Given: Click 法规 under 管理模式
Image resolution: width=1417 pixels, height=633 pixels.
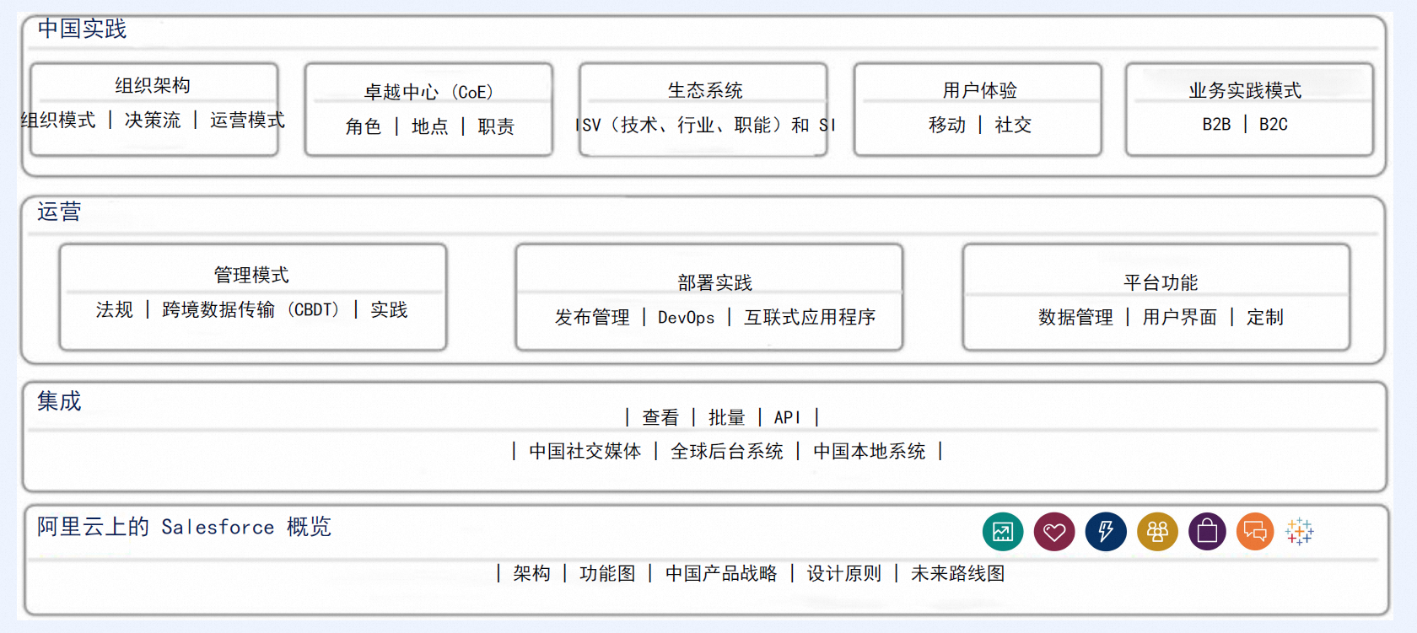Looking at the screenshot, I should pos(114,309).
